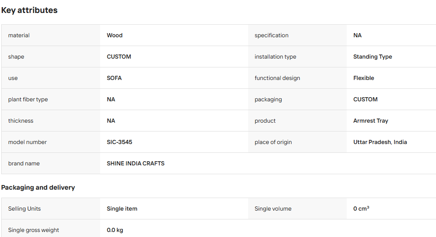Select the Single gross weight label
The width and height of the screenshot is (436, 237).
[34, 230]
